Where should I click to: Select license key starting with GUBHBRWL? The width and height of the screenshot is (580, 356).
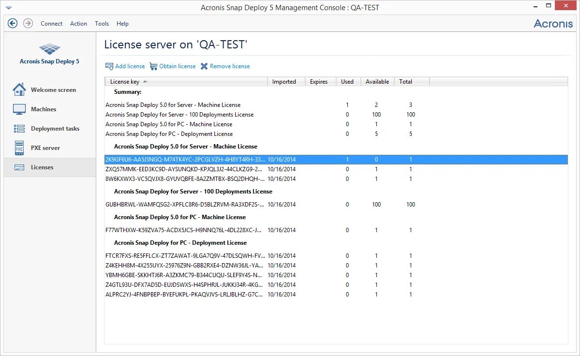[336, 204]
